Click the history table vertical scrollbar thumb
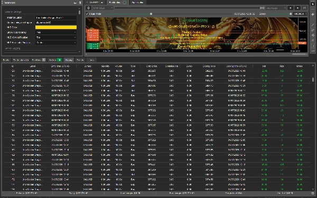This screenshot has width=317, height=198. click(313, 80)
